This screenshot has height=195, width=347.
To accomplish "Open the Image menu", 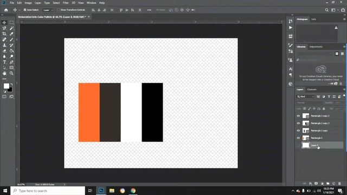I will click(28, 3).
